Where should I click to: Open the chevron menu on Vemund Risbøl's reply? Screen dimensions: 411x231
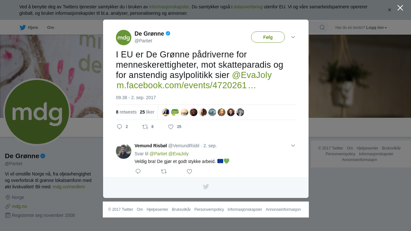293,146
